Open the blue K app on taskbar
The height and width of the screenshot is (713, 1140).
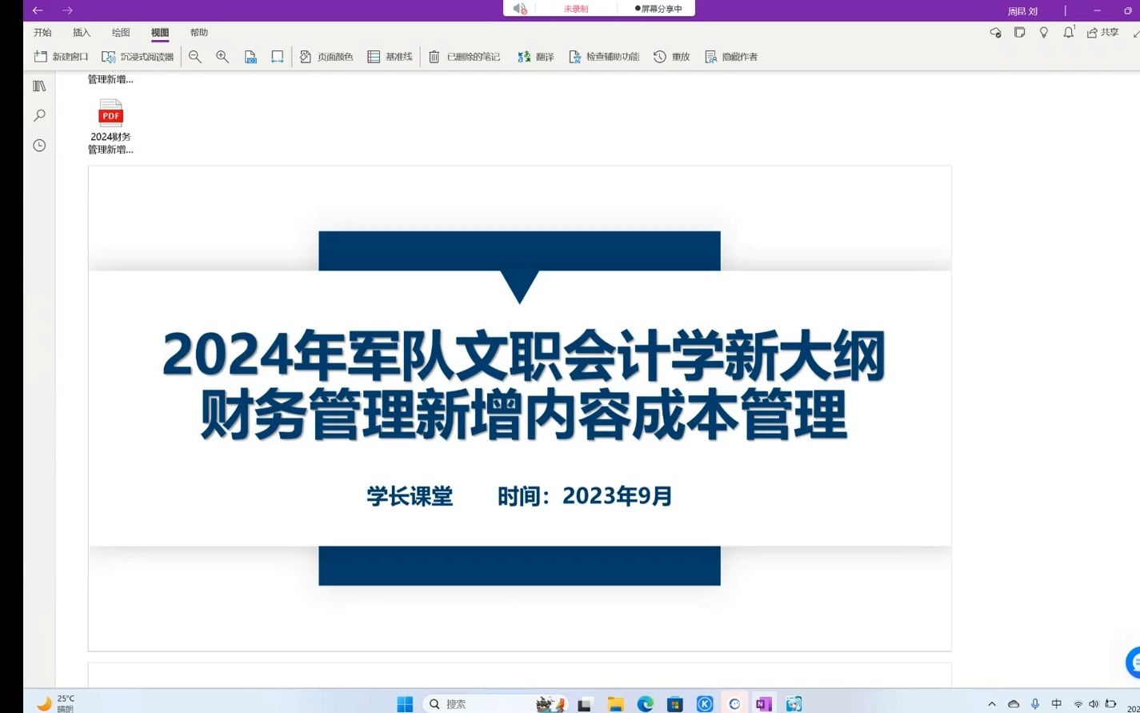tap(705, 704)
